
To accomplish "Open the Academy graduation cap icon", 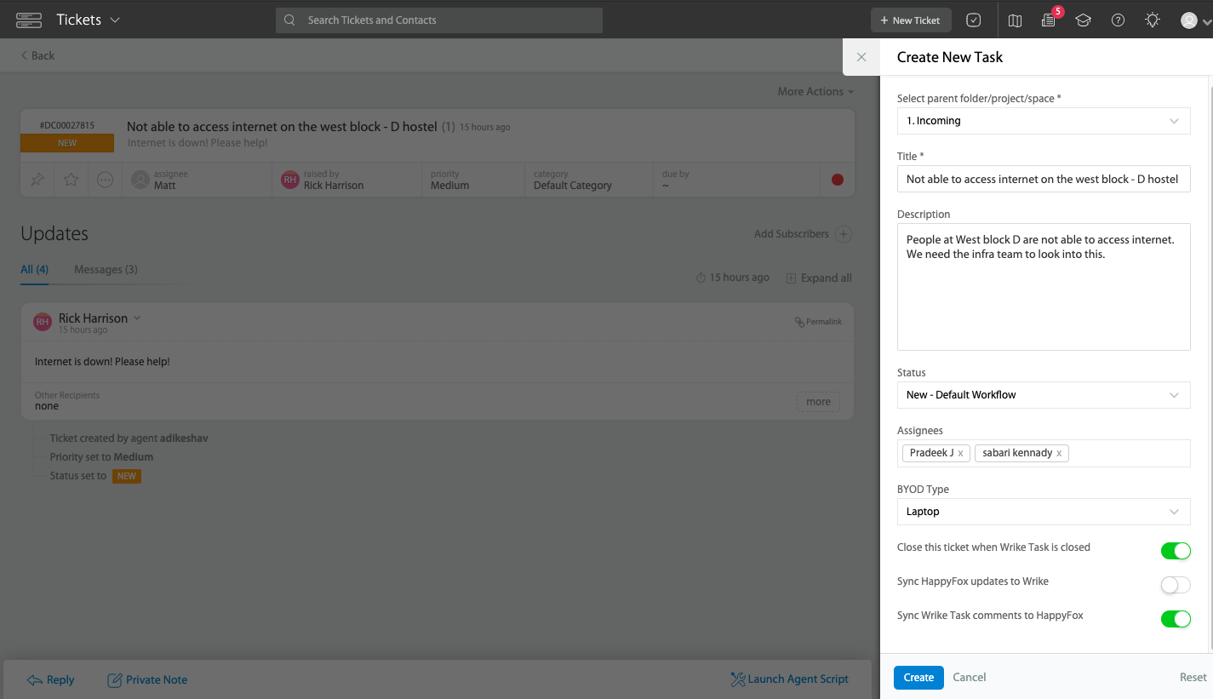I will point(1083,20).
